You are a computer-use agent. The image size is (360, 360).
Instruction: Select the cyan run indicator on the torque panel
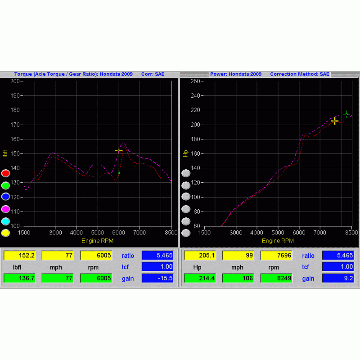coord(5,220)
